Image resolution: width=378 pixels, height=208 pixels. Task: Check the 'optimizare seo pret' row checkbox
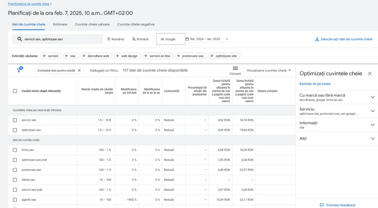(x=15, y=160)
